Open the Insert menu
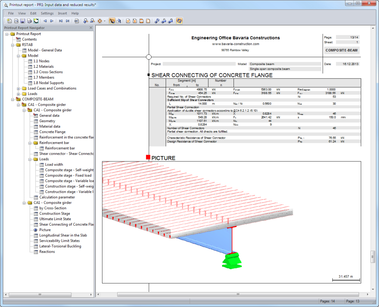Viewport: 379px width, 307px height. pos(62,13)
